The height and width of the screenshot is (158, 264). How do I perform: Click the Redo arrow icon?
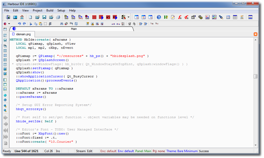click(24, 24)
